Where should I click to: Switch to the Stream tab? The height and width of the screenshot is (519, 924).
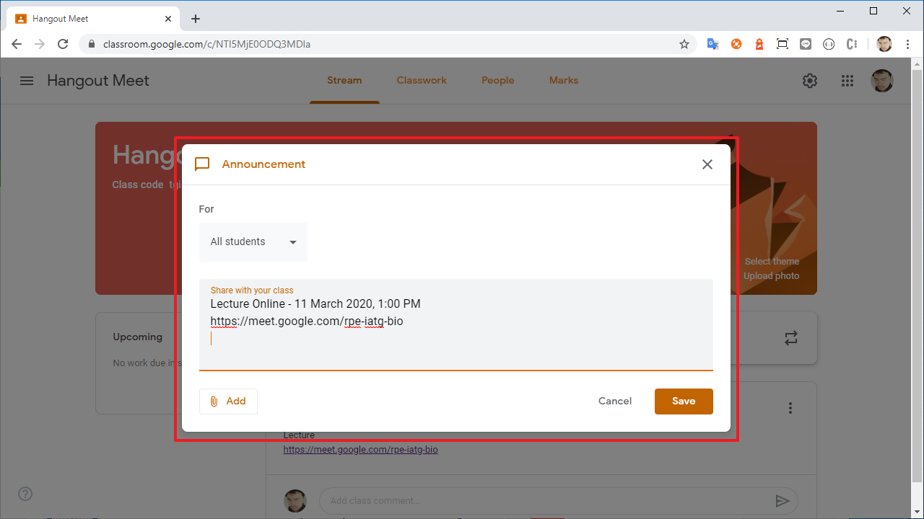344,81
